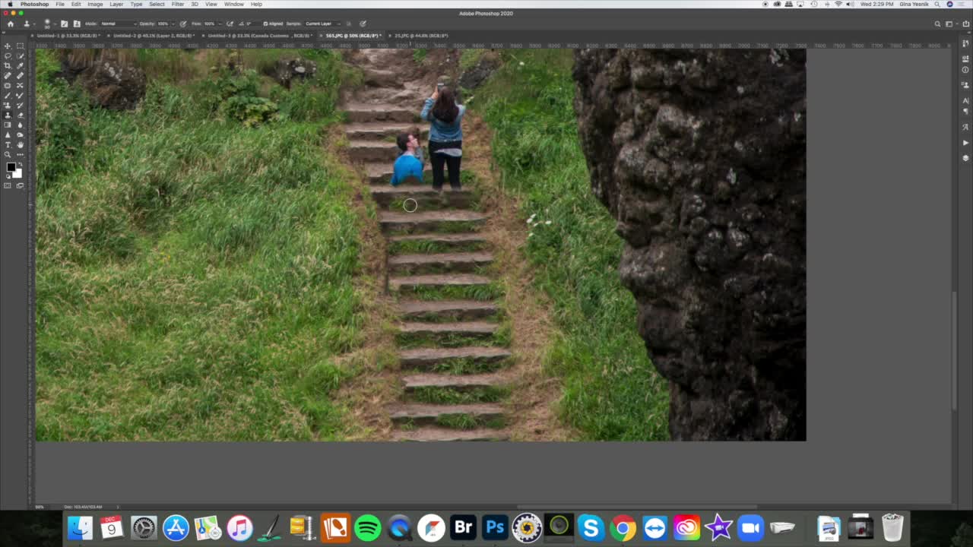
Task: Switch to the Untitled-3 Canada Customs tab
Action: (x=260, y=36)
